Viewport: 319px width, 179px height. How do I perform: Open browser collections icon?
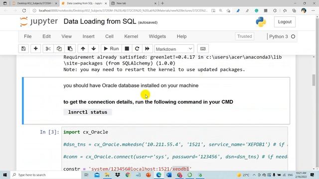[x=294, y=10]
